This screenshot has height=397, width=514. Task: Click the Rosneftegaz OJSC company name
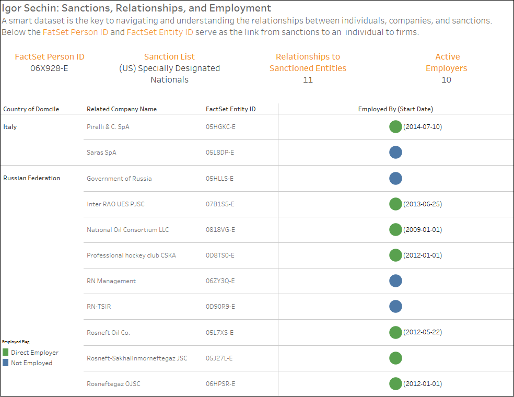(x=113, y=384)
